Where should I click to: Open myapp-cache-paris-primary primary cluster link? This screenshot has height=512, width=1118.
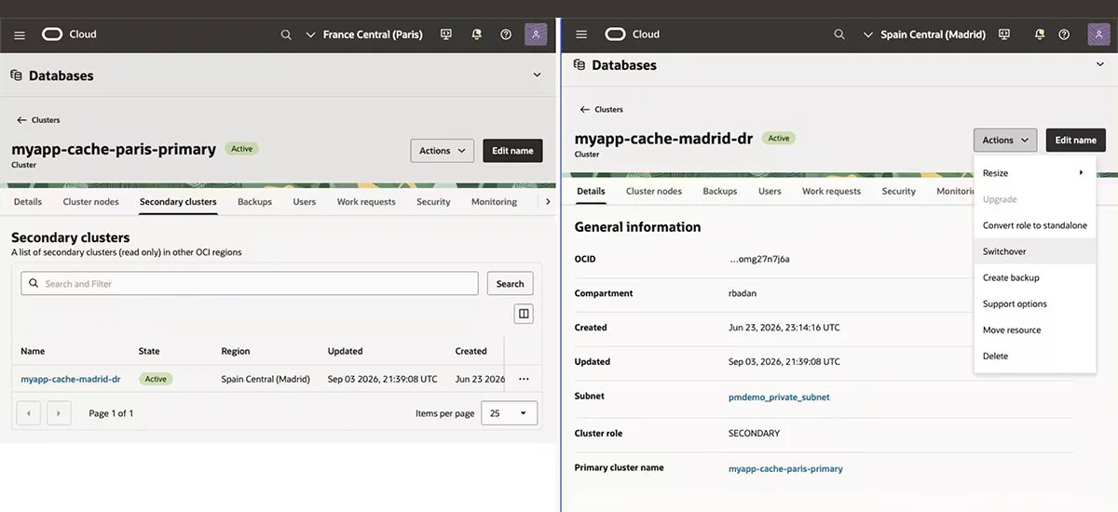click(785, 468)
